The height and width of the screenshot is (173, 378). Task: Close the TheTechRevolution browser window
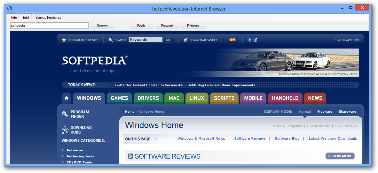(x=362, y=8)
